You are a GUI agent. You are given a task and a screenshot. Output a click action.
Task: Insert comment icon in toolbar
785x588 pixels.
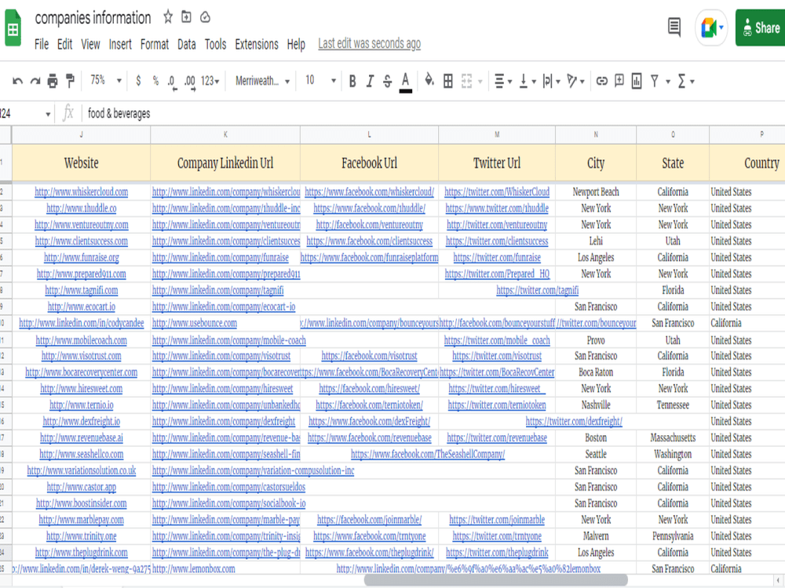pyautogui.click(x=619, y=81)
